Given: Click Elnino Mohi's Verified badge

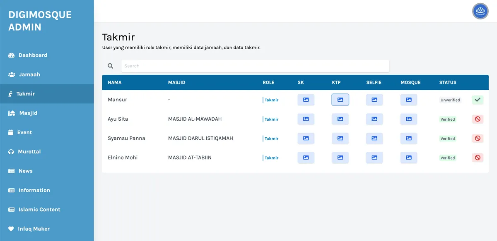Looking at the screenshot, I should click(448, 158).
